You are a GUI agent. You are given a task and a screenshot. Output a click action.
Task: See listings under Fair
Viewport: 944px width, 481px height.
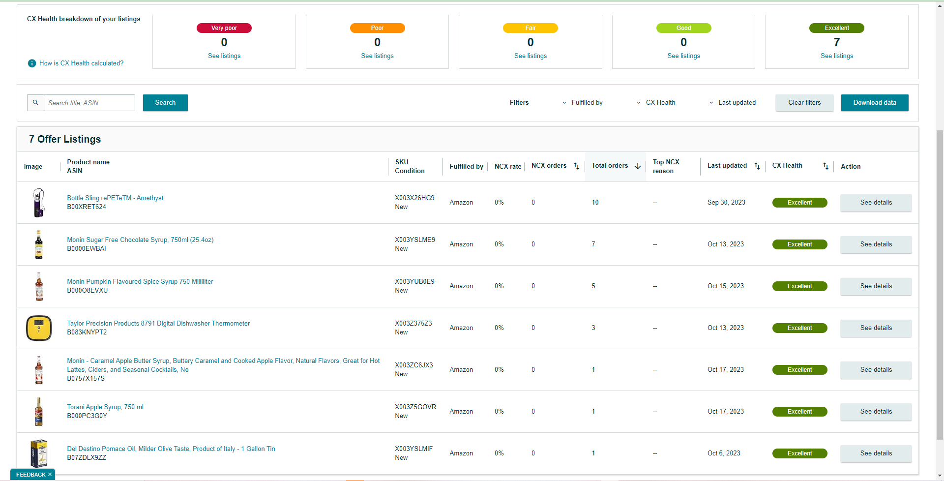[531, 56]
